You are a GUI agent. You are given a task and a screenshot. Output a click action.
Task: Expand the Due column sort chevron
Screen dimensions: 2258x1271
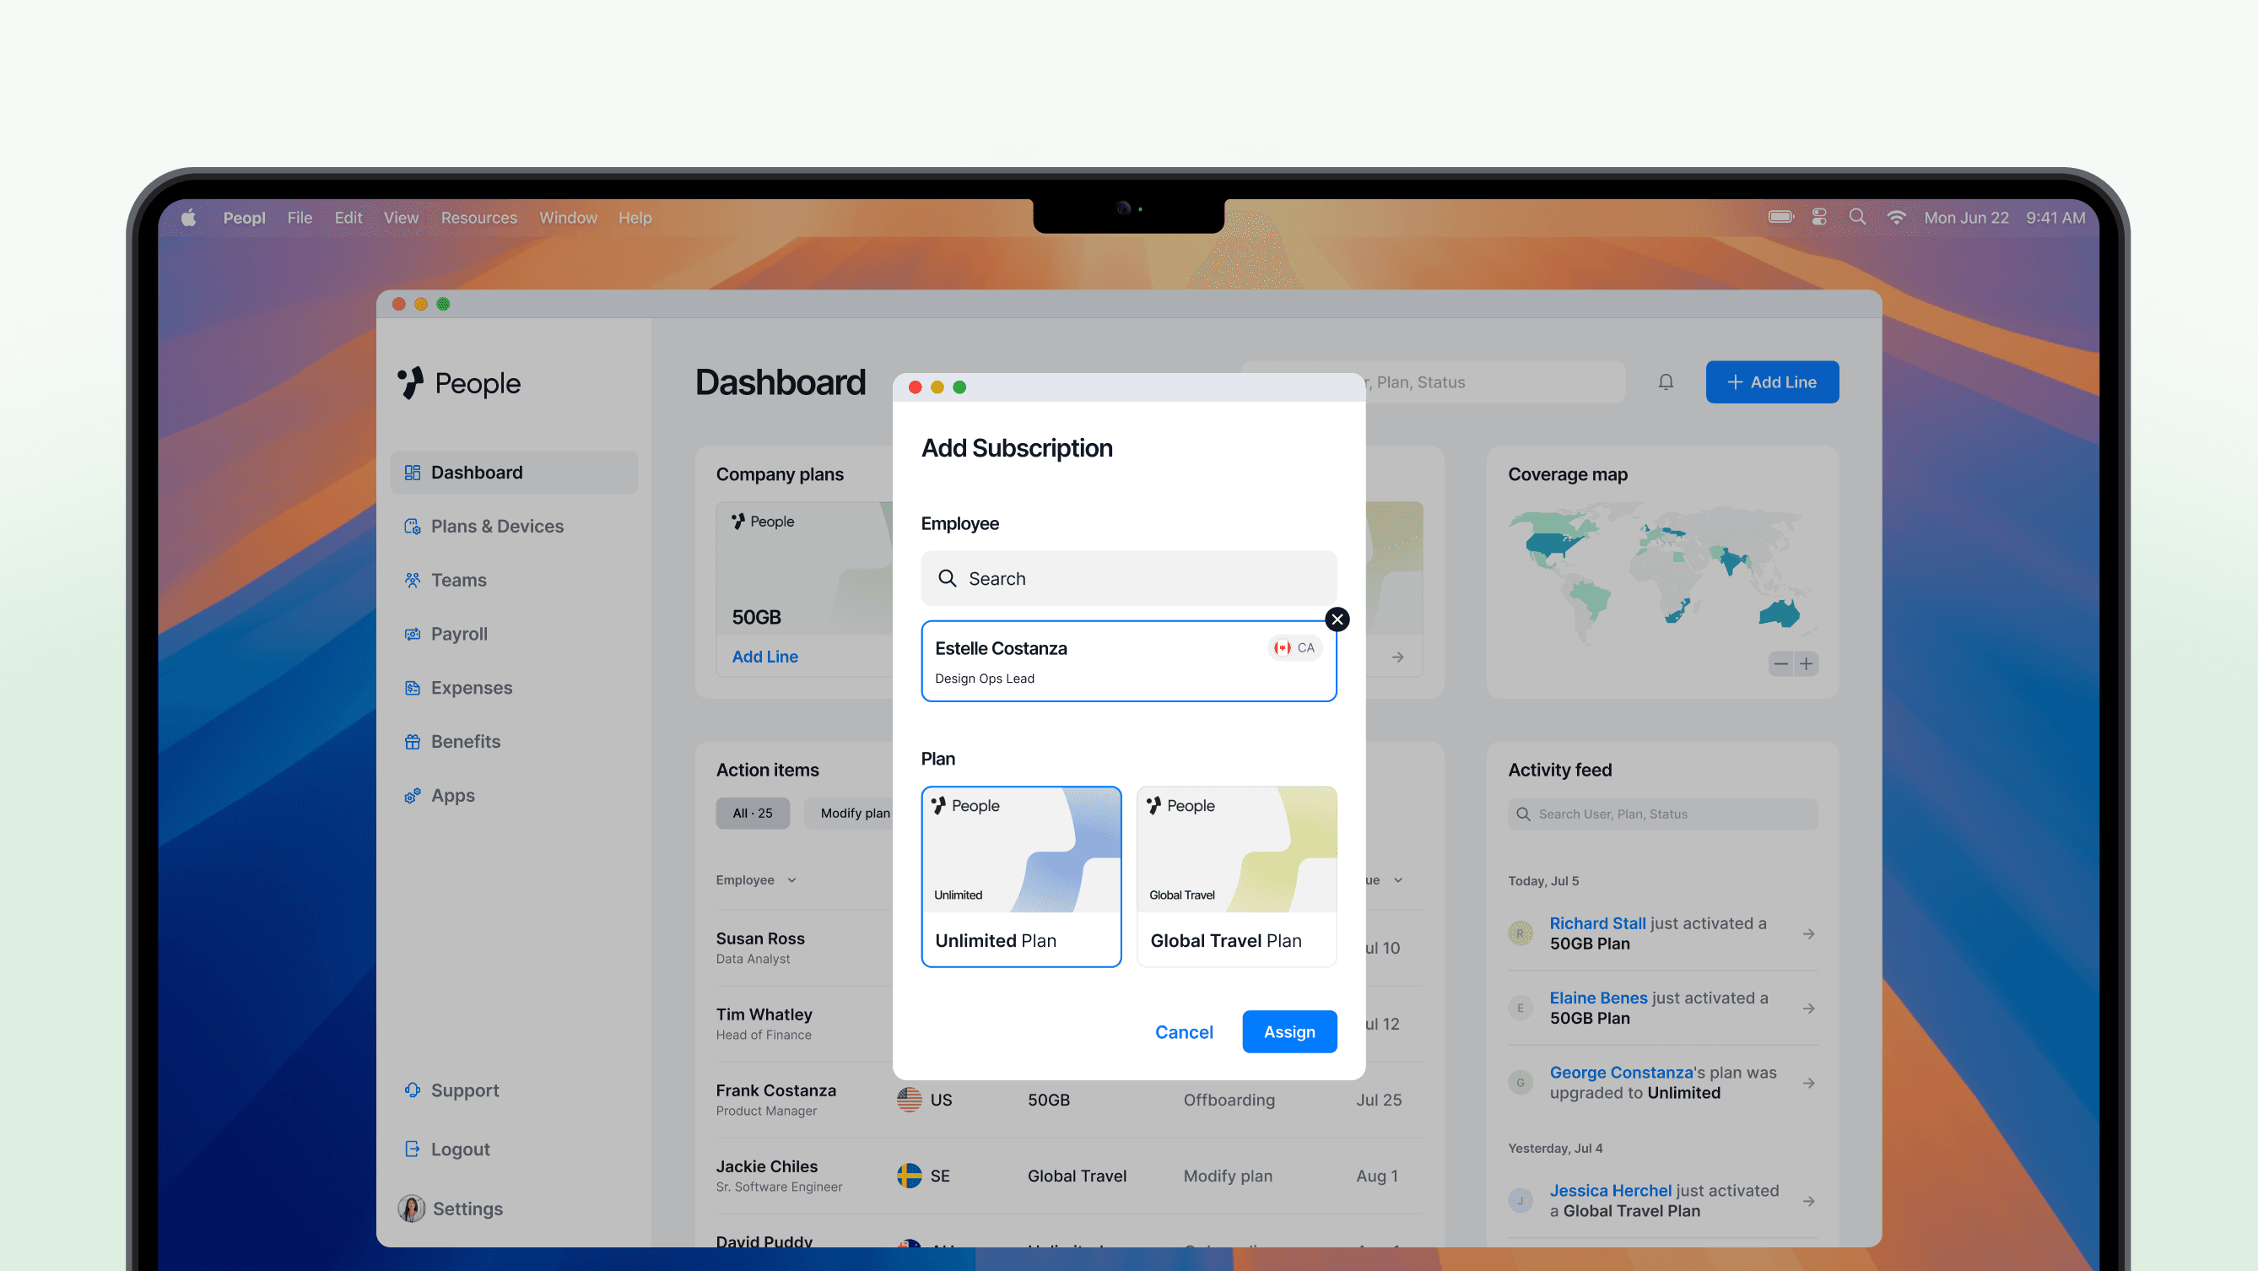coord(1398,880)
